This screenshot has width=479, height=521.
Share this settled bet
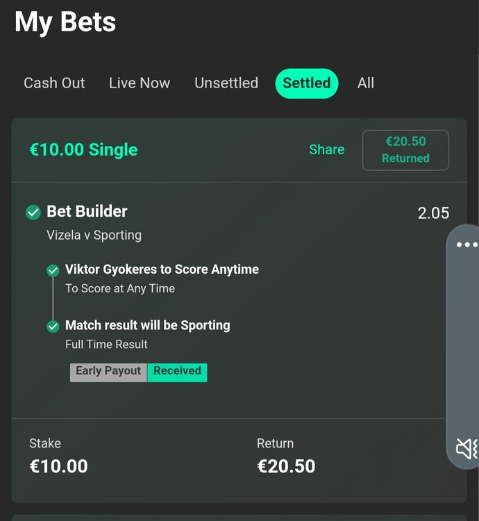(326, 149)
